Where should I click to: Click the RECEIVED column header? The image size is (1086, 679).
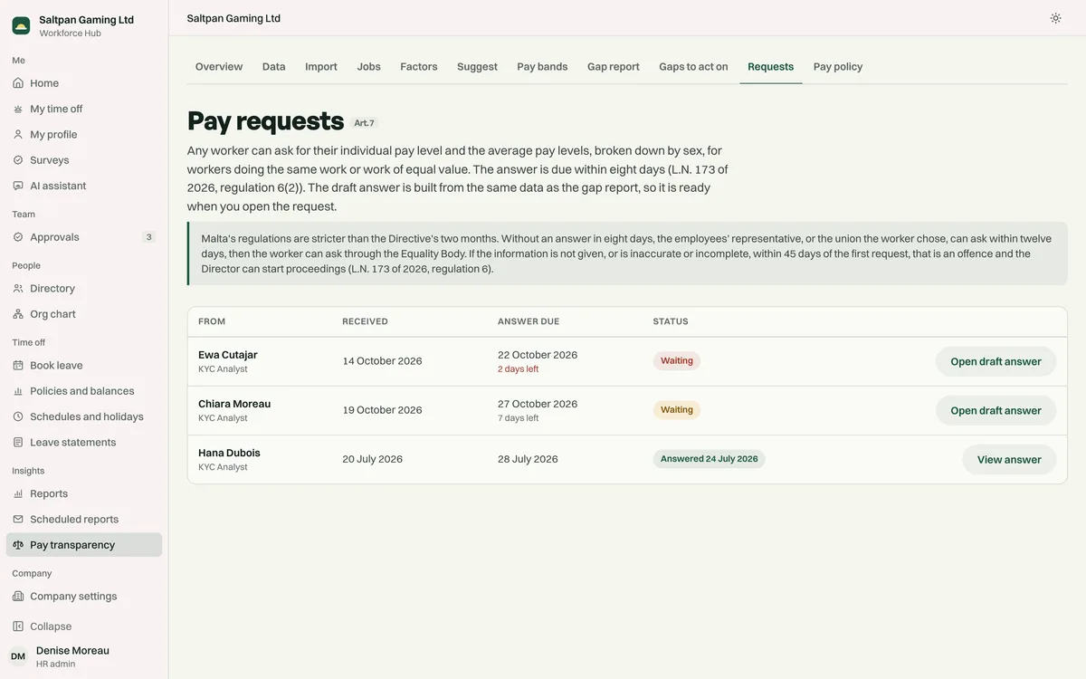tap(365, 321)
